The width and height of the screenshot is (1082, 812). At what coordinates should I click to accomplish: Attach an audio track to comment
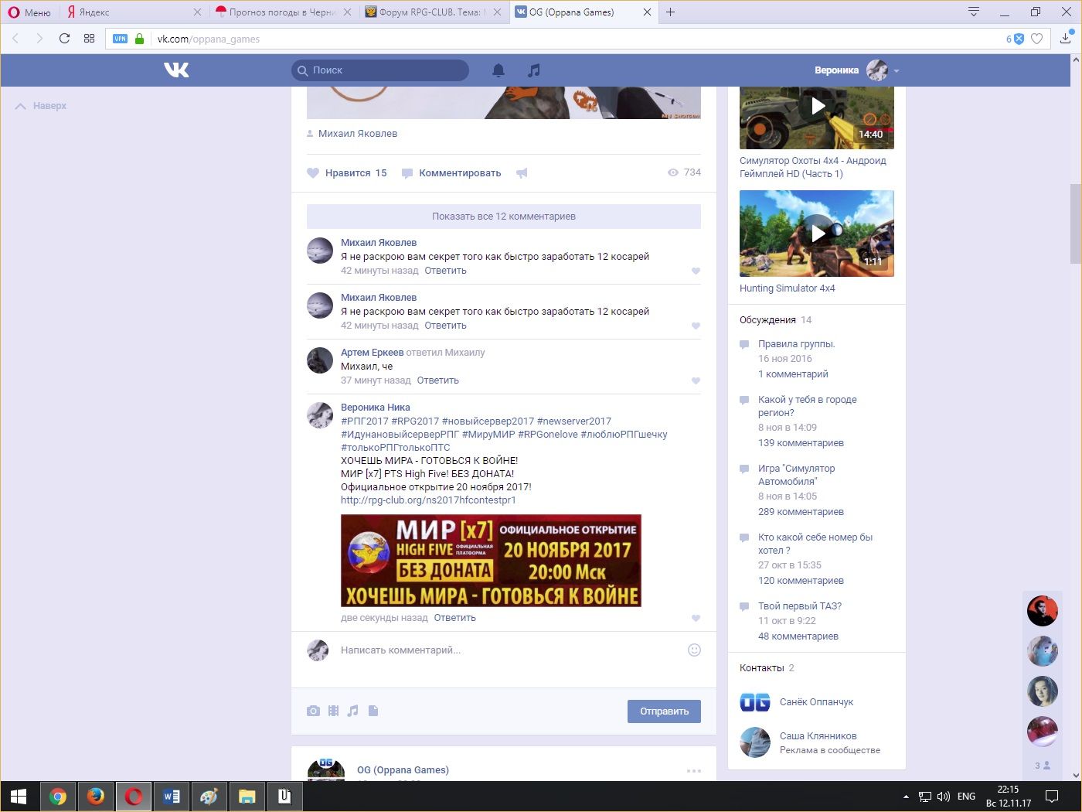pos(353,711)
